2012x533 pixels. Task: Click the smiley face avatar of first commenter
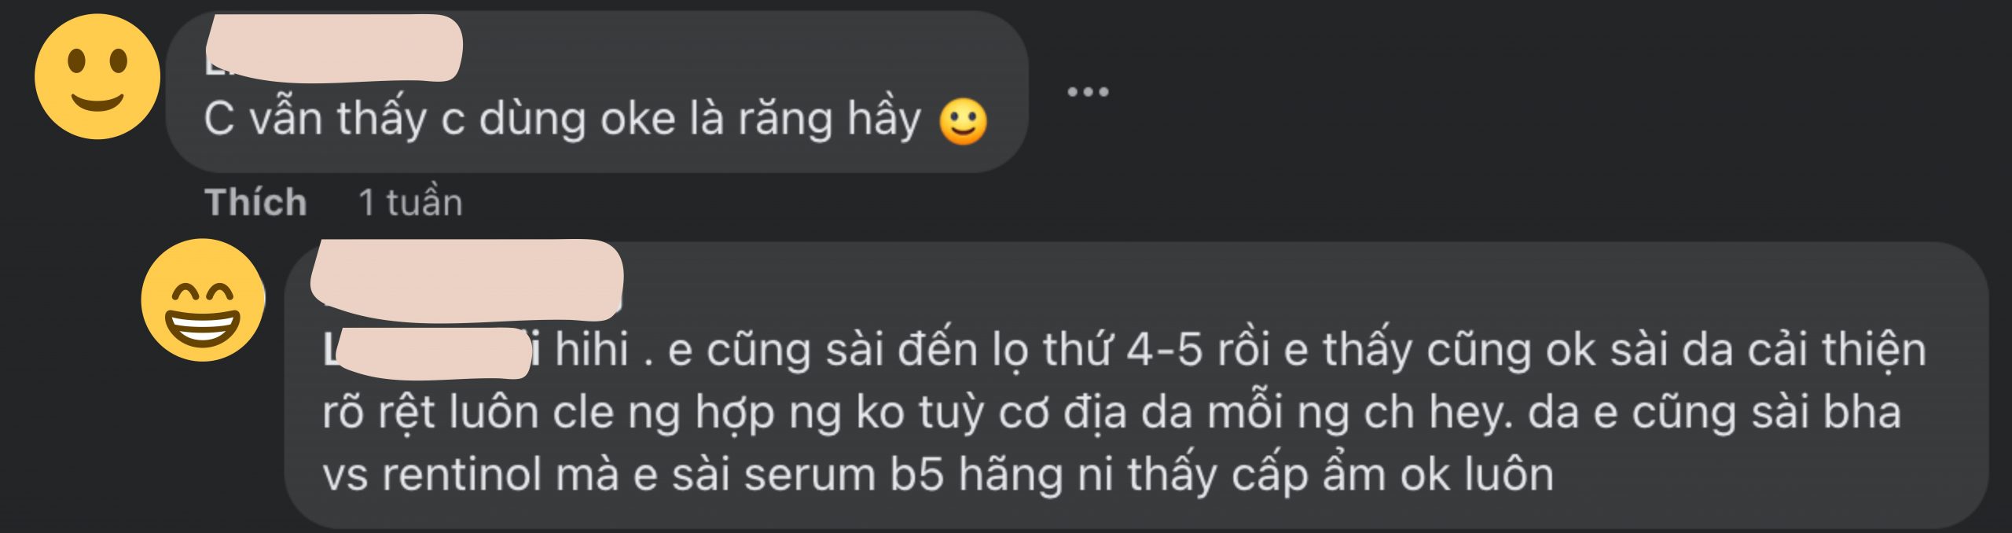[x=97, y=77]
